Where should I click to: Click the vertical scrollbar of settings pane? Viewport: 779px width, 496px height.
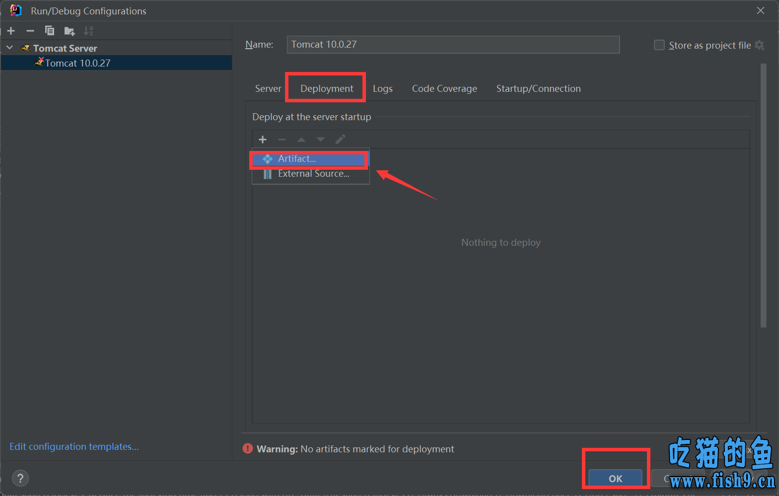(x=764, y=196)
